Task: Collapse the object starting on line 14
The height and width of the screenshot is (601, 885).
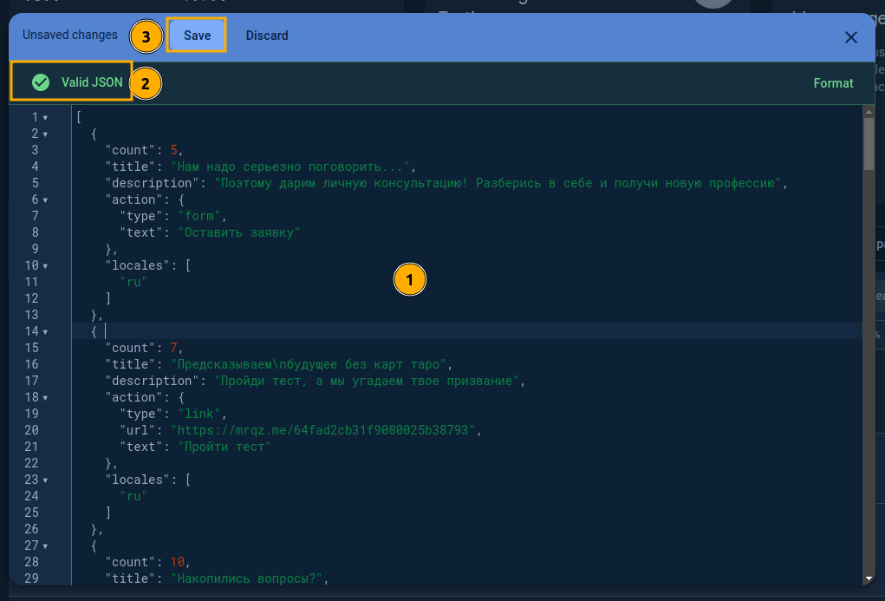Action: (45, 332)
